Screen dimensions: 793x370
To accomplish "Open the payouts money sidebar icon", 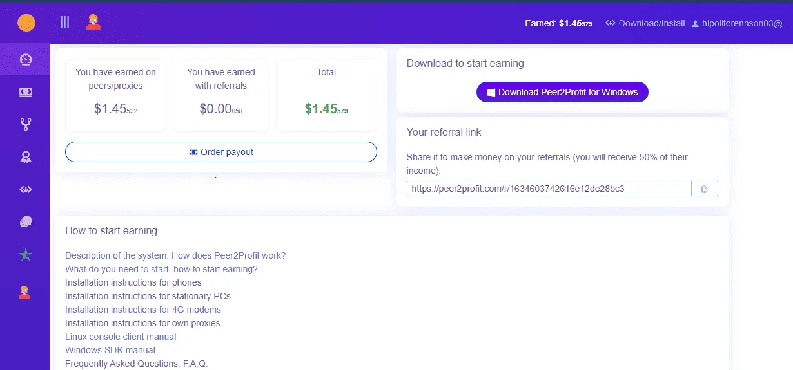I will click(25, 92).
